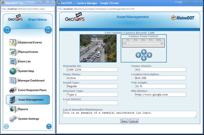Click the Planned Events checkmark calendar icon
The image size is (204, 135).
[12, 52]
